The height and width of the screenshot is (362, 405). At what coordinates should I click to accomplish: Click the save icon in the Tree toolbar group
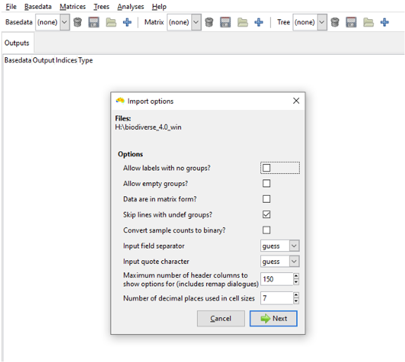(x=351, y=22)
